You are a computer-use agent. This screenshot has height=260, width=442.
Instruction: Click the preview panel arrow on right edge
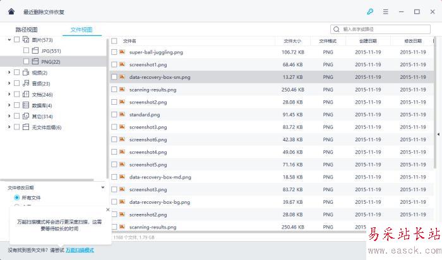click(x=438, y=134)
